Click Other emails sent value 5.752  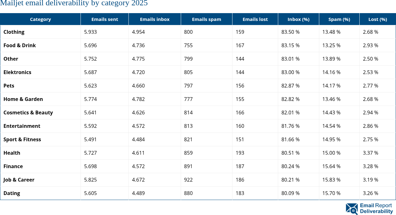[91, 59]
